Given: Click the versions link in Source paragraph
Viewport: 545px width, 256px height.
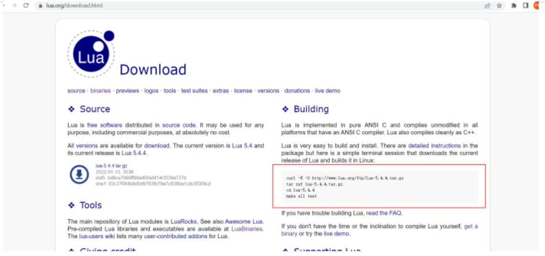Looking at the screenshot, I should 87,145.
